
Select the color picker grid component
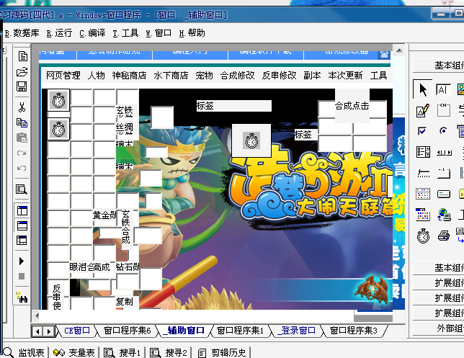[423, 215]
